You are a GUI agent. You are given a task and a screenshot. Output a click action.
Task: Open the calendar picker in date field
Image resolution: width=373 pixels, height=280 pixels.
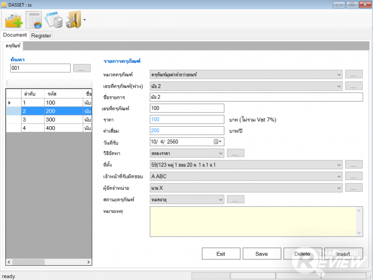click(217, 142)
